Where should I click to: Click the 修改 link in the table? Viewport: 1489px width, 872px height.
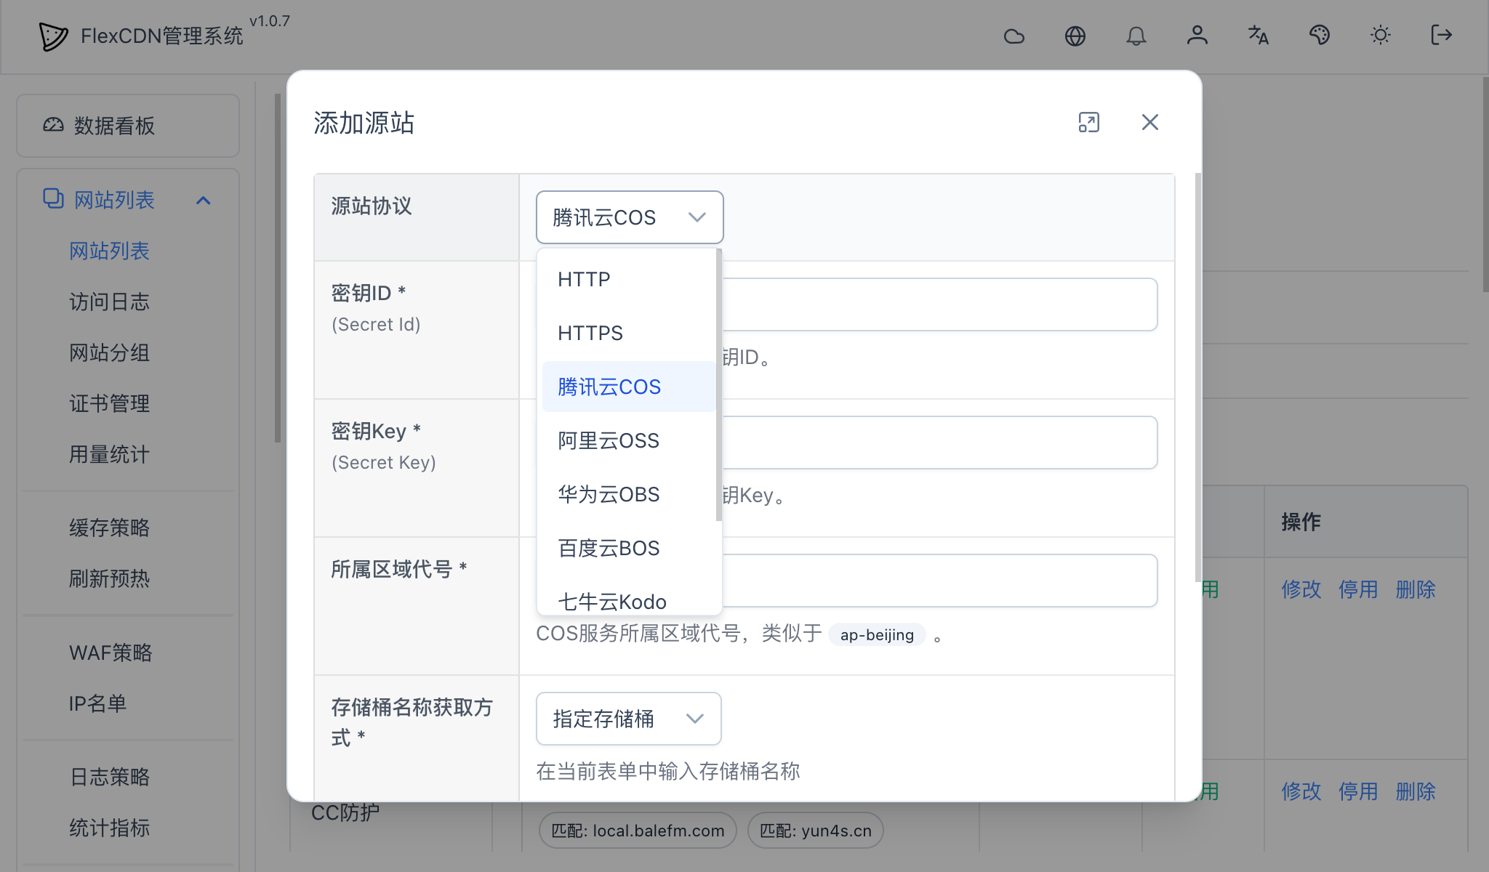(1301, 590)
